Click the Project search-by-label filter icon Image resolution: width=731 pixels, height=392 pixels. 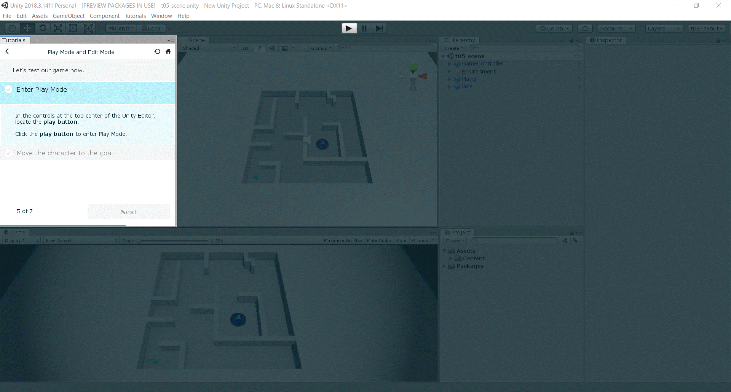(575, 241)
